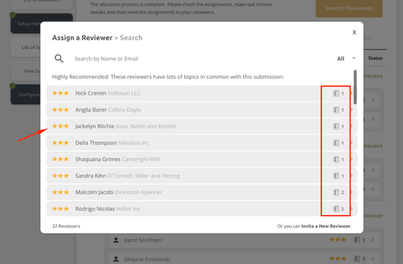The height and width of the screenshot is (264, 403).
Task: Expand Sandra Kihn row chevron
Action: tap(351, 176)
